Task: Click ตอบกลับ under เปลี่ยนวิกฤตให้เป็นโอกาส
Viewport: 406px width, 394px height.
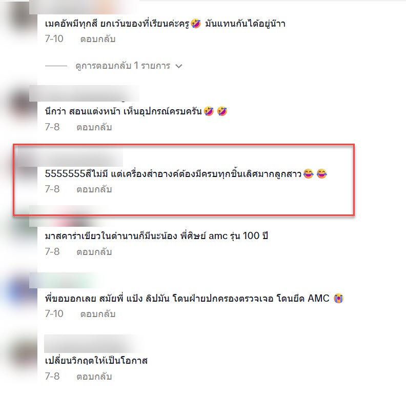Action: pyautogui.click(x=94, y=376)
